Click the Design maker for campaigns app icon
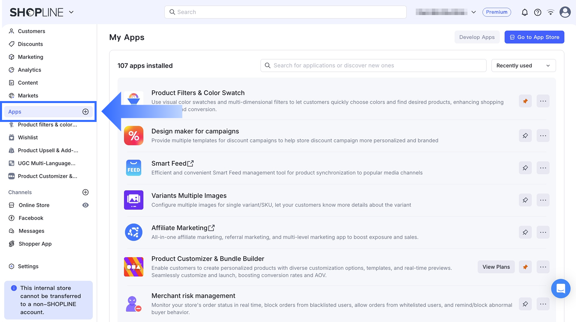Screen dimensions: 576x322 point(134,136)
